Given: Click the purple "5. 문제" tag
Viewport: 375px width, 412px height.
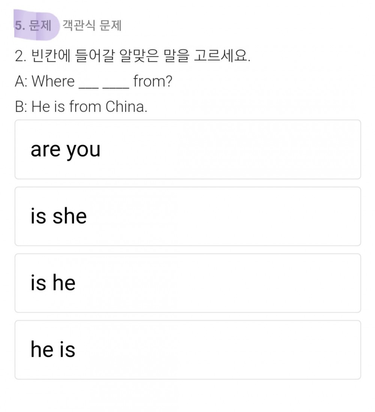Looking at the screenshot, I should (x=36, y=26).
